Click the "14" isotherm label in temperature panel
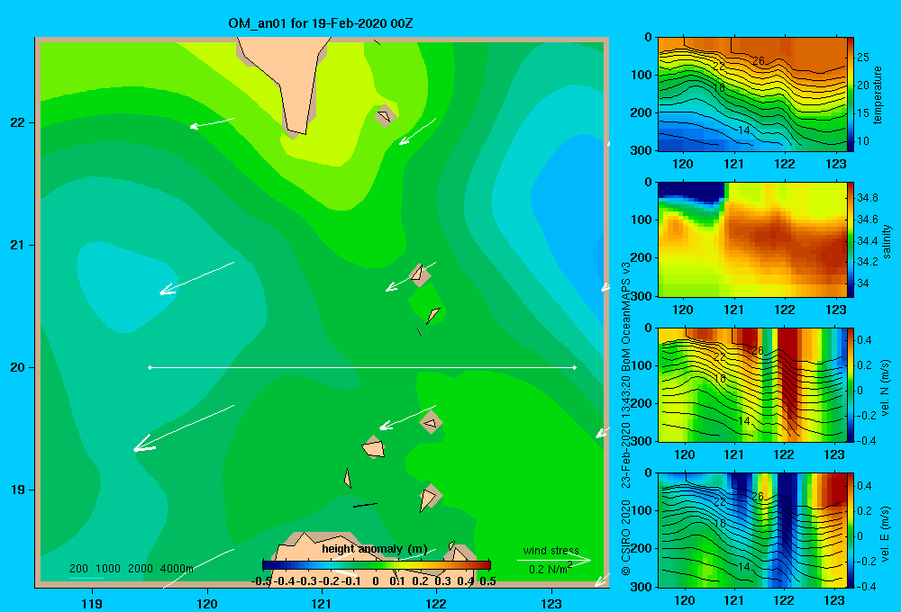The height and width of the screenshot is (612, 901). (x=743, y=130)
